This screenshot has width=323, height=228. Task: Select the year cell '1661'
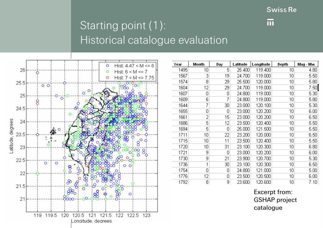(x=183, y=117)
